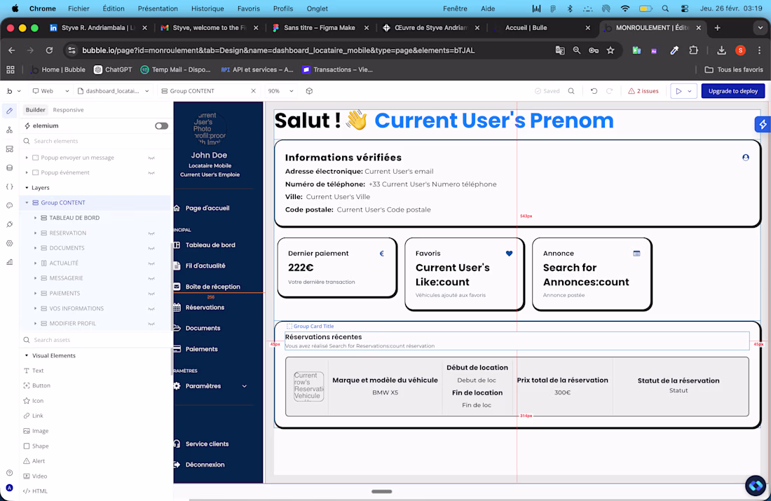Screen dimensions: 771x501
Task: Open the Workflow tab icon in sidebar
Action: coord(9,130)
